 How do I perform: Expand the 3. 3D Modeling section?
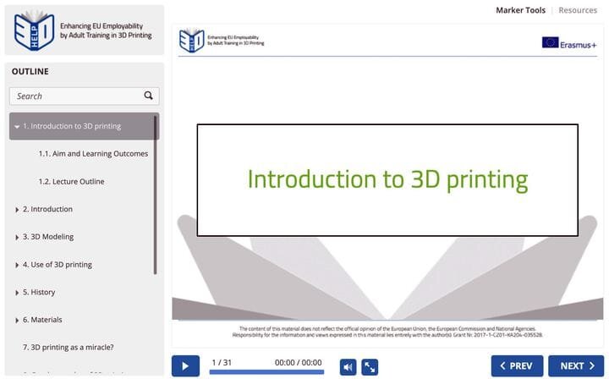tap(17, 238)
